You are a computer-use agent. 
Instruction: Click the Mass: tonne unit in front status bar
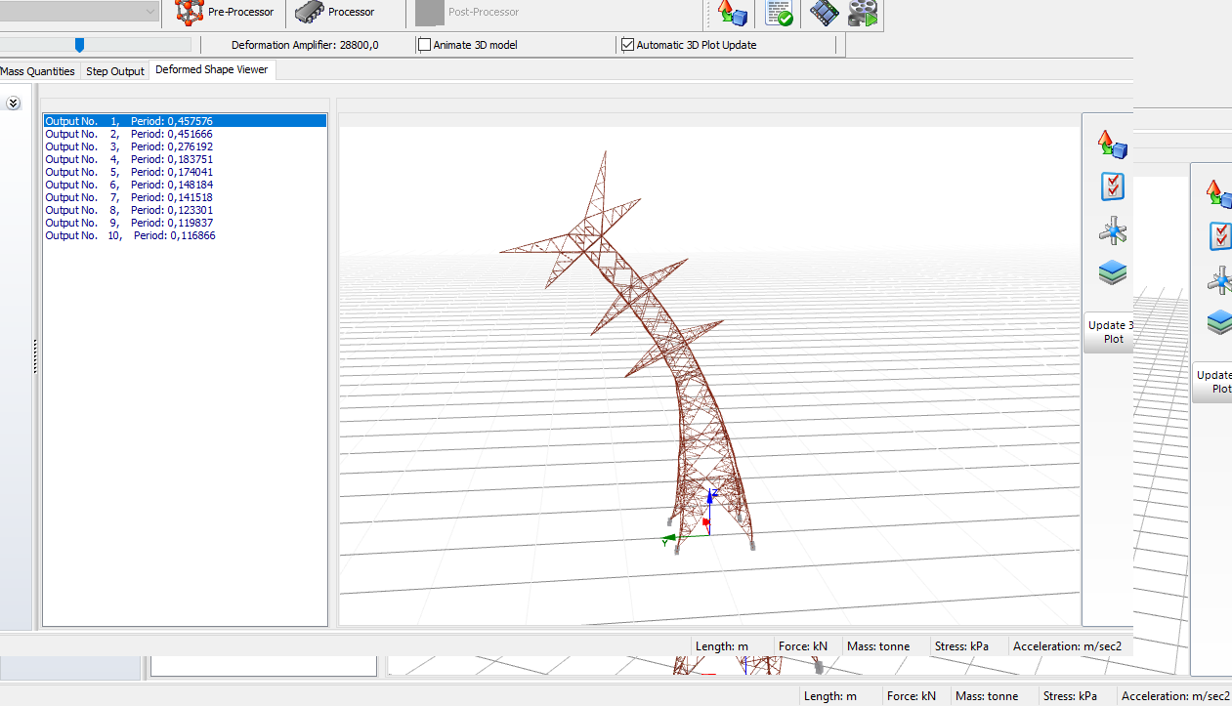click(878, 646)
